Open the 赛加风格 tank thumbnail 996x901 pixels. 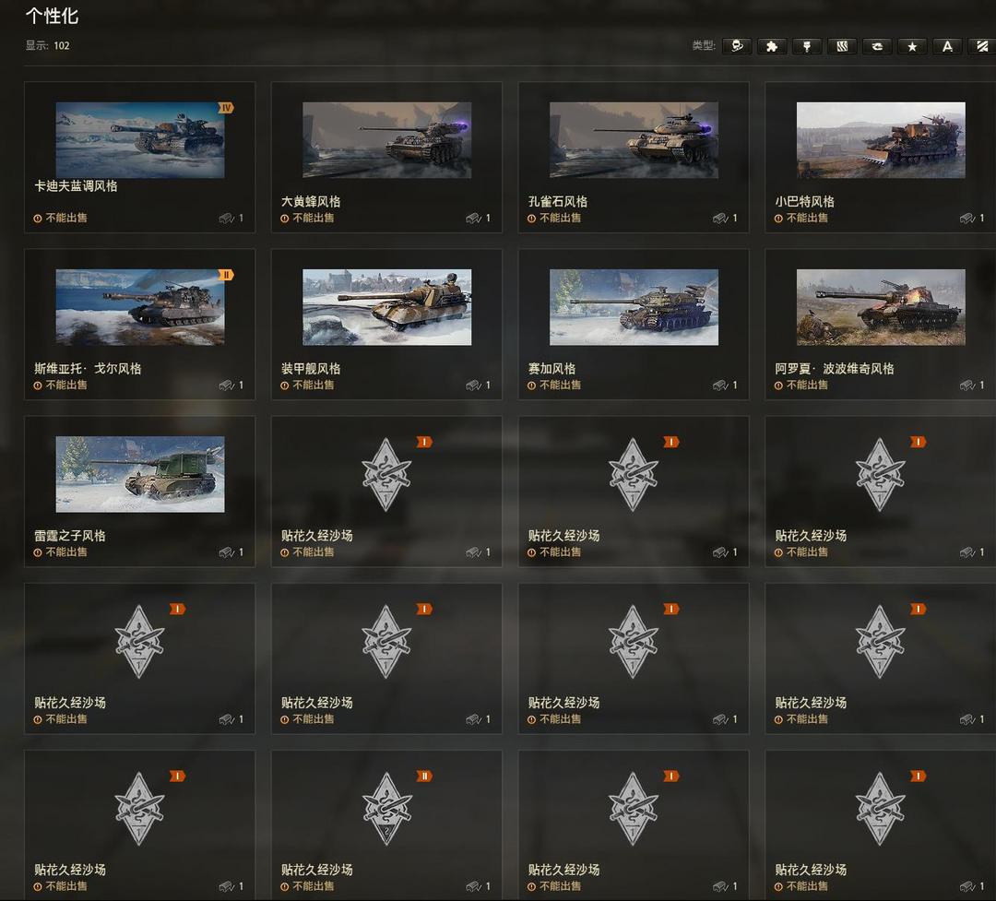pyautogui.click(x=634, y=307)
